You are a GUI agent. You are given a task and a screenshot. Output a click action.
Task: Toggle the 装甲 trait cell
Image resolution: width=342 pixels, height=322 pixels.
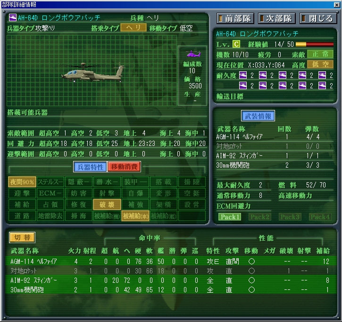(135, 182)
